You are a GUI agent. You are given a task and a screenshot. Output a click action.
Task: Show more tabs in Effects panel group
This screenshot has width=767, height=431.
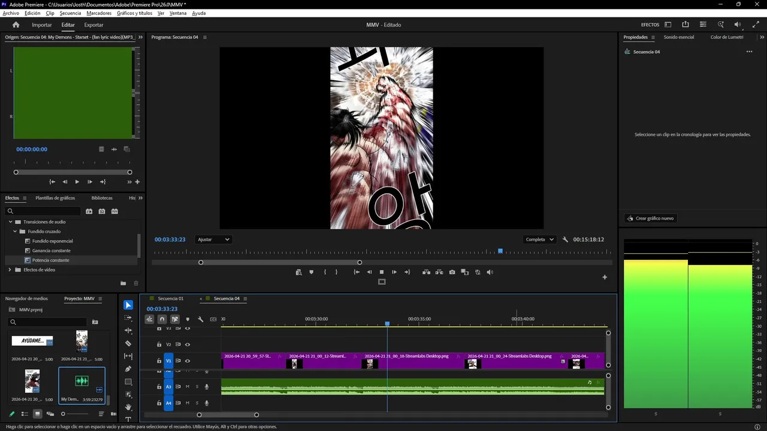tap(141, 198)
